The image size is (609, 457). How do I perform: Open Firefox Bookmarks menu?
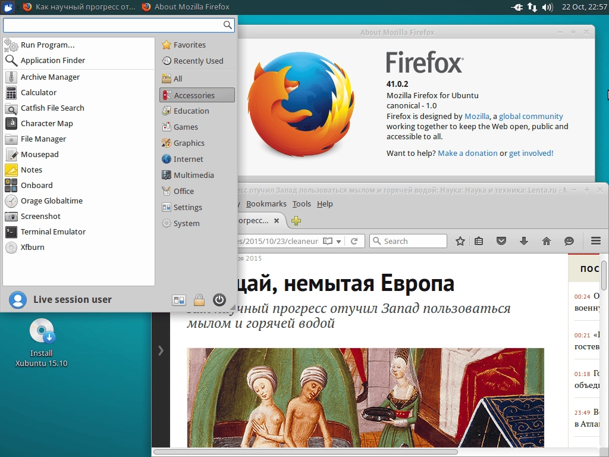click(x=266, y=204)
